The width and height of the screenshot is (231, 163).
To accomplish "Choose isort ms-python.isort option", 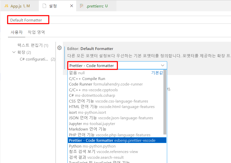I will point(116,112).
